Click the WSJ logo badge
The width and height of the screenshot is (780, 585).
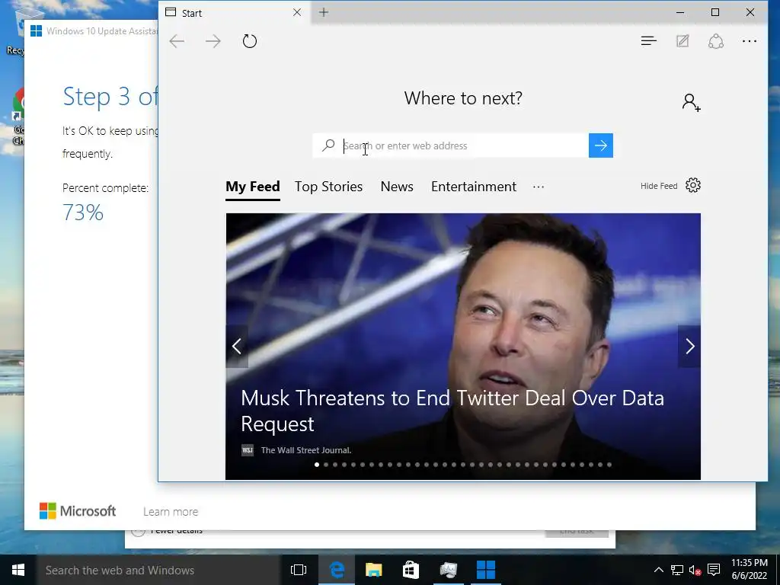(248, 450)
